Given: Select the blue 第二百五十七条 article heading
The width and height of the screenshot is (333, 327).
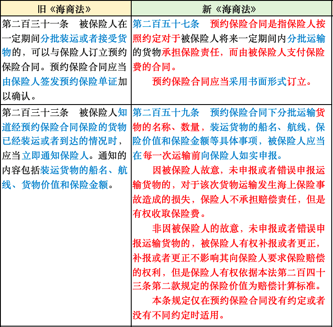Looking at the screenshot, I should (166, 24).
